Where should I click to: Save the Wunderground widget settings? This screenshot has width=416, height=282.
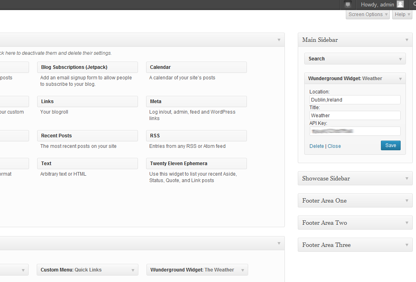point(390,145)
